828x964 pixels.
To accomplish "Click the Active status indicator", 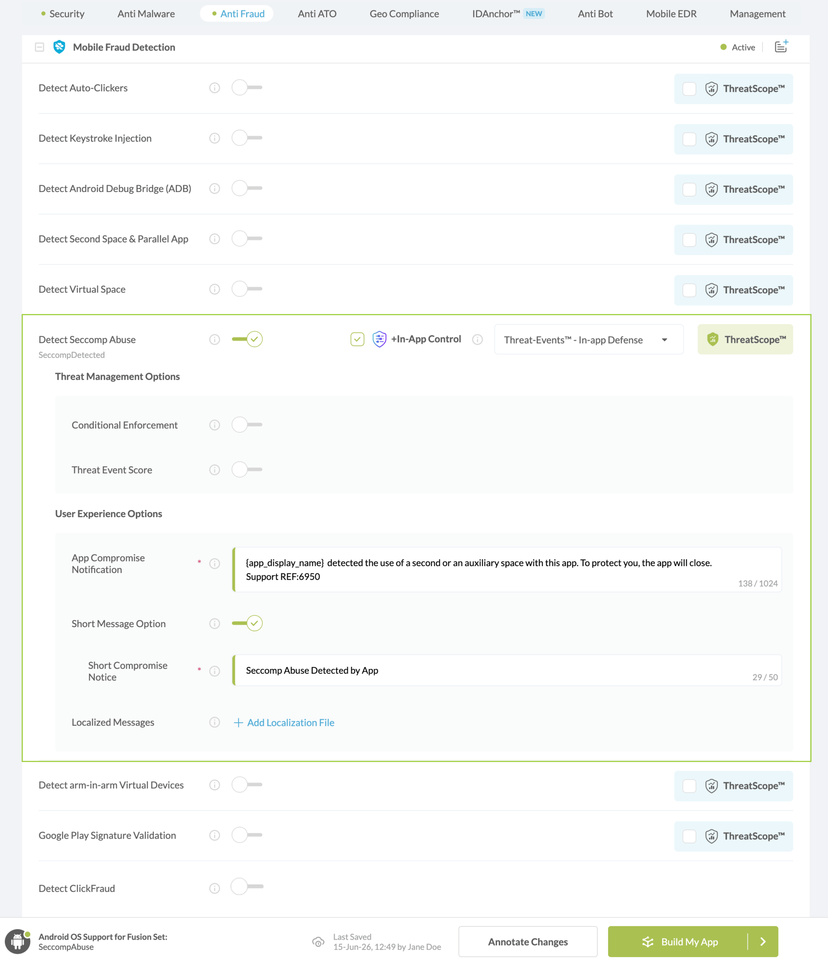I will pyautogui.click(x=737, y=47).
